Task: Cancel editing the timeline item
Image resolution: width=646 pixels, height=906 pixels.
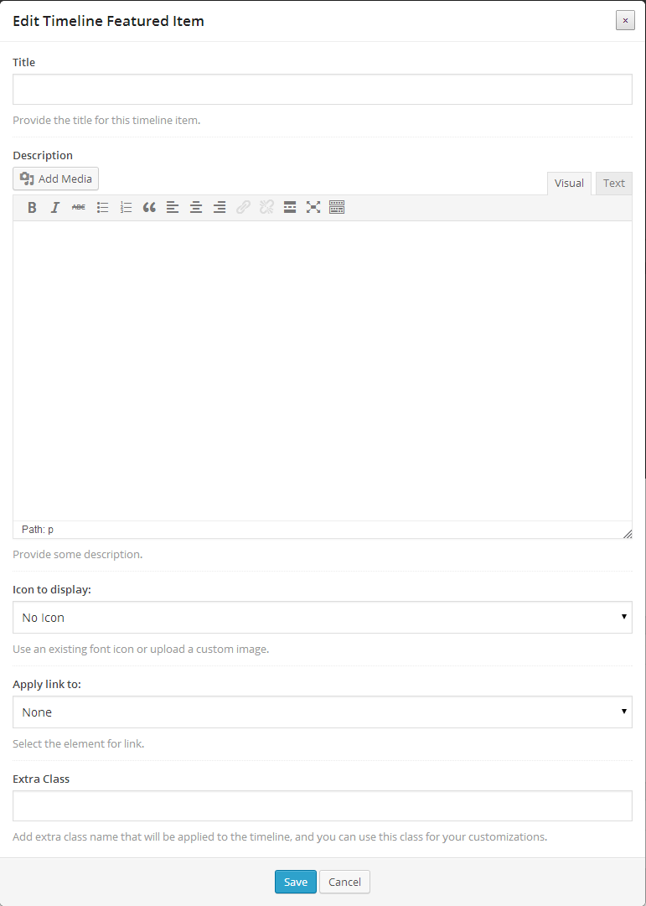Action: [344, 882]
